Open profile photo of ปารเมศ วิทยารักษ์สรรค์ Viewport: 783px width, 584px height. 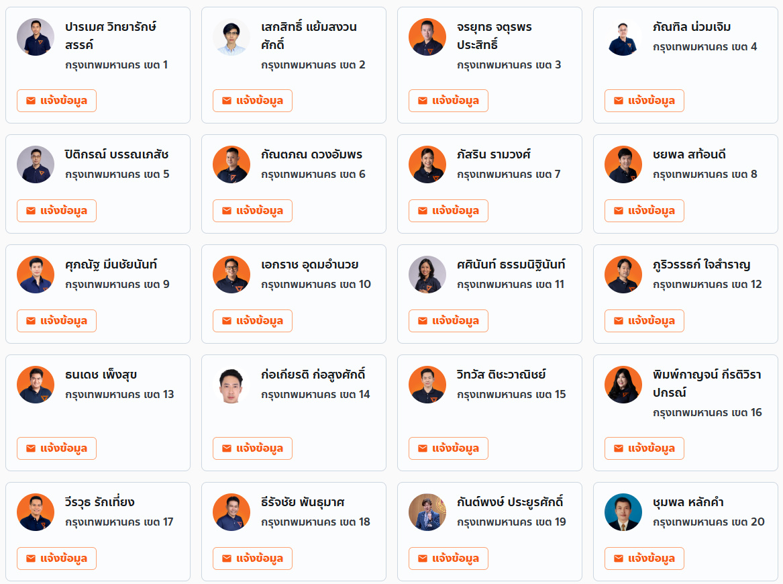[x=36, y=37]
